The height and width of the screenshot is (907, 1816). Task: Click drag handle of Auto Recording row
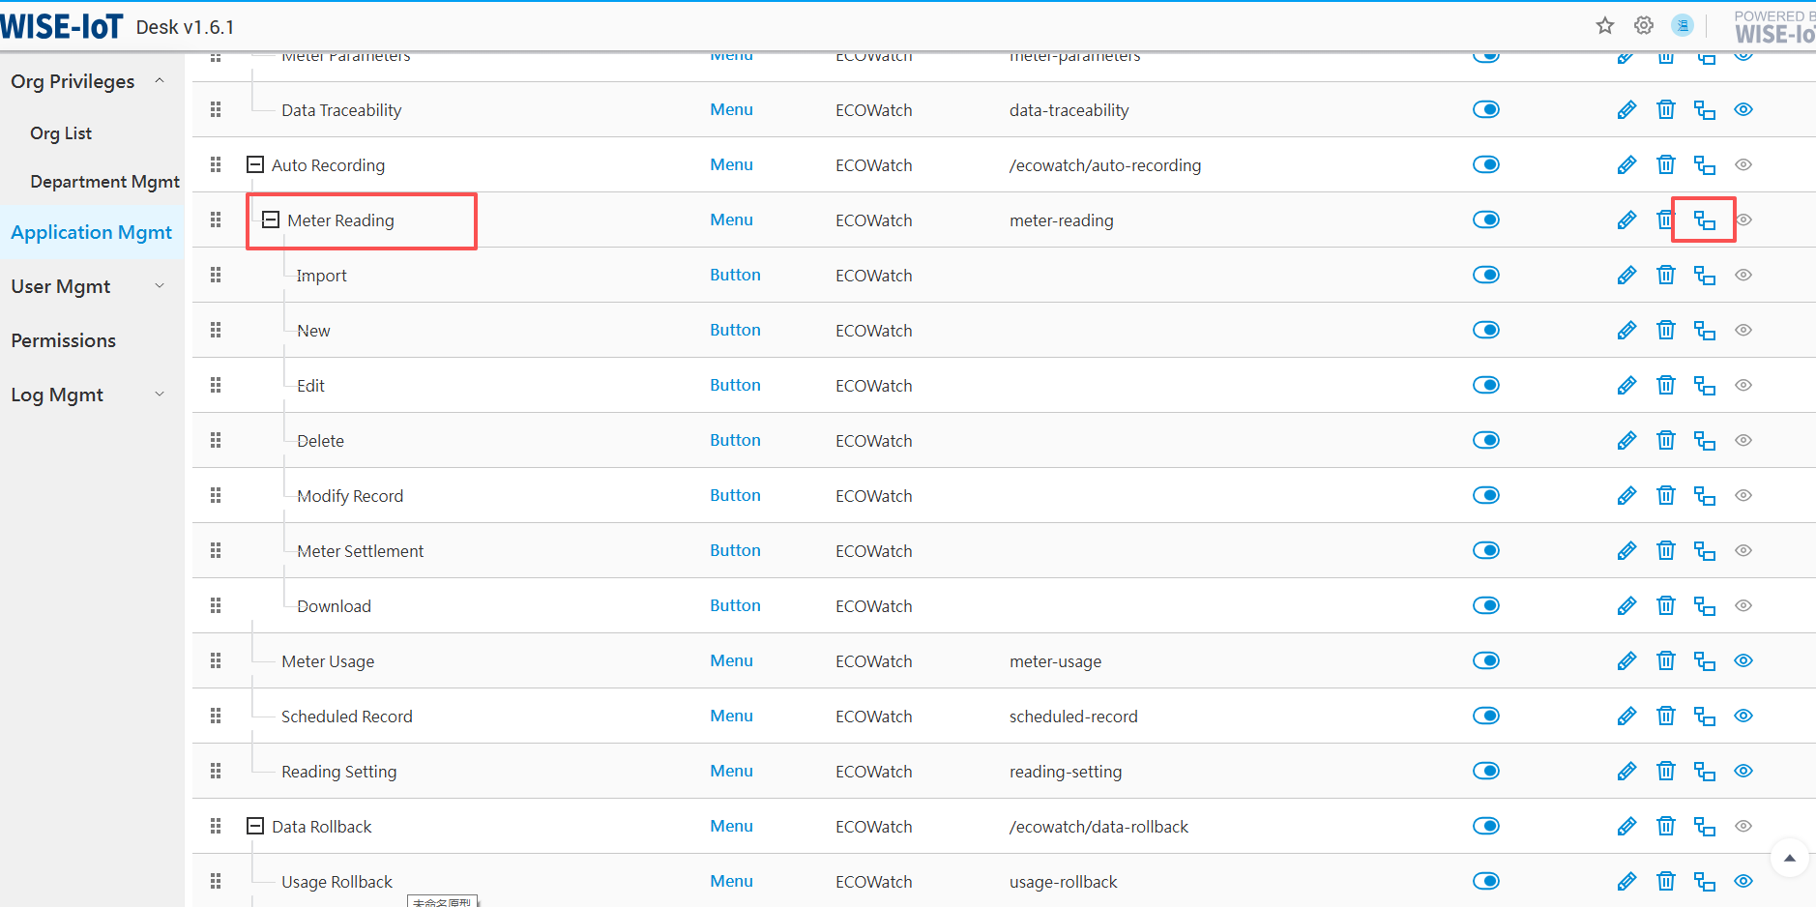coord(216,165)
